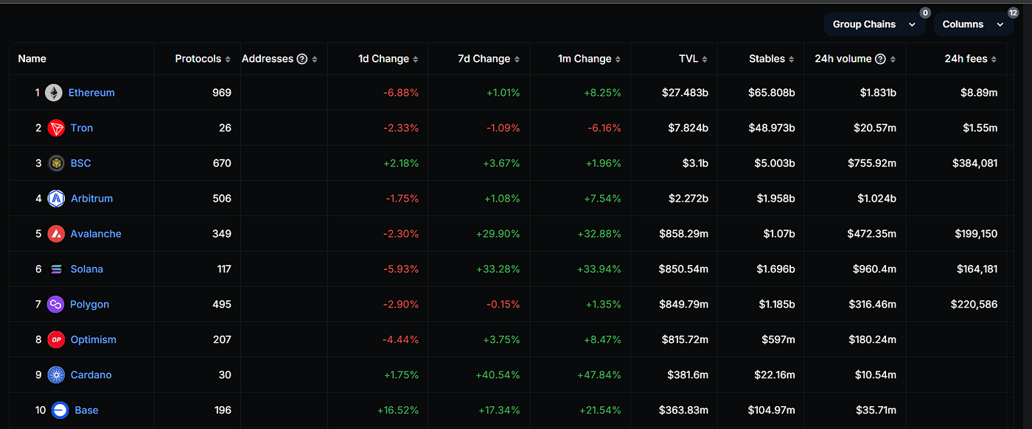Click Polygon 24h fees $220,586
Image resolution: width=1032 pixels, height=429 pixels.
(975, 305)
